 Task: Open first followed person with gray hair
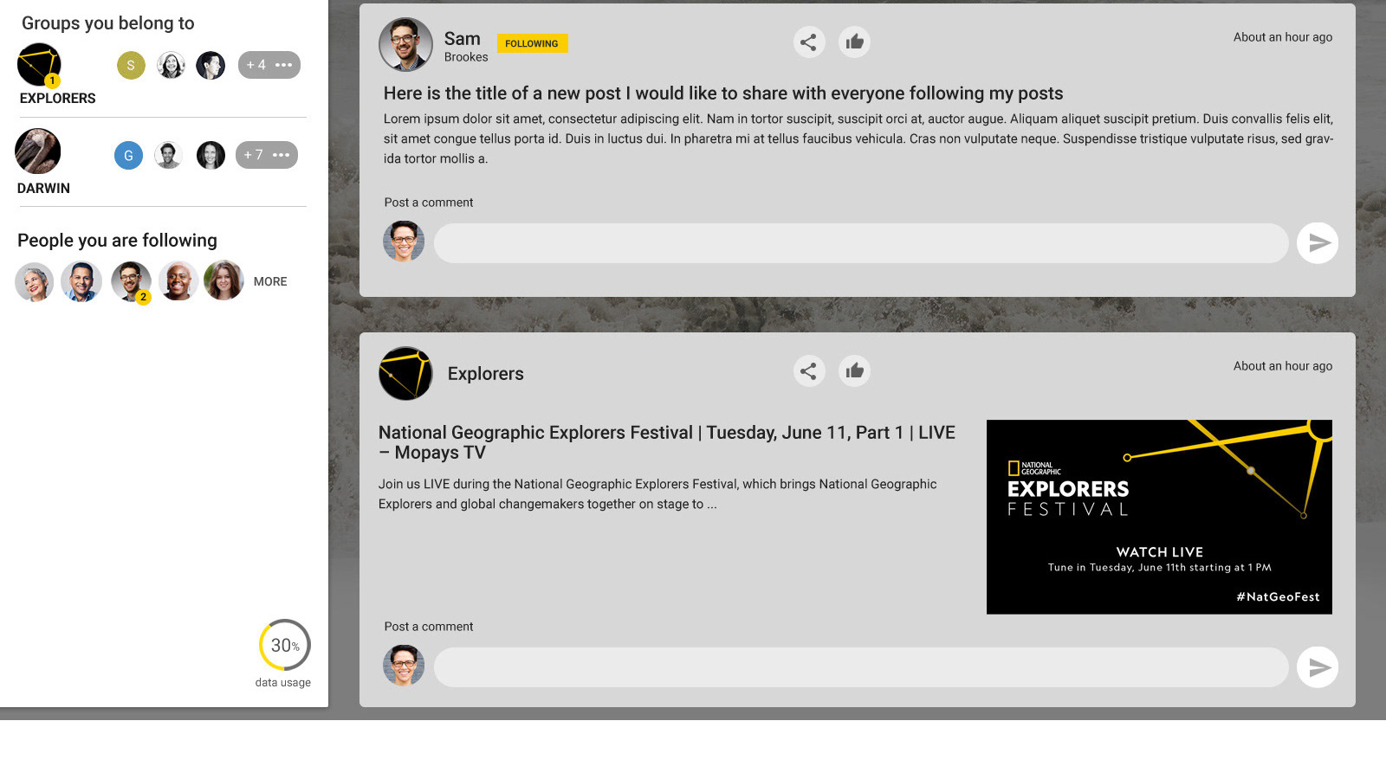click(x=35, y=281)
